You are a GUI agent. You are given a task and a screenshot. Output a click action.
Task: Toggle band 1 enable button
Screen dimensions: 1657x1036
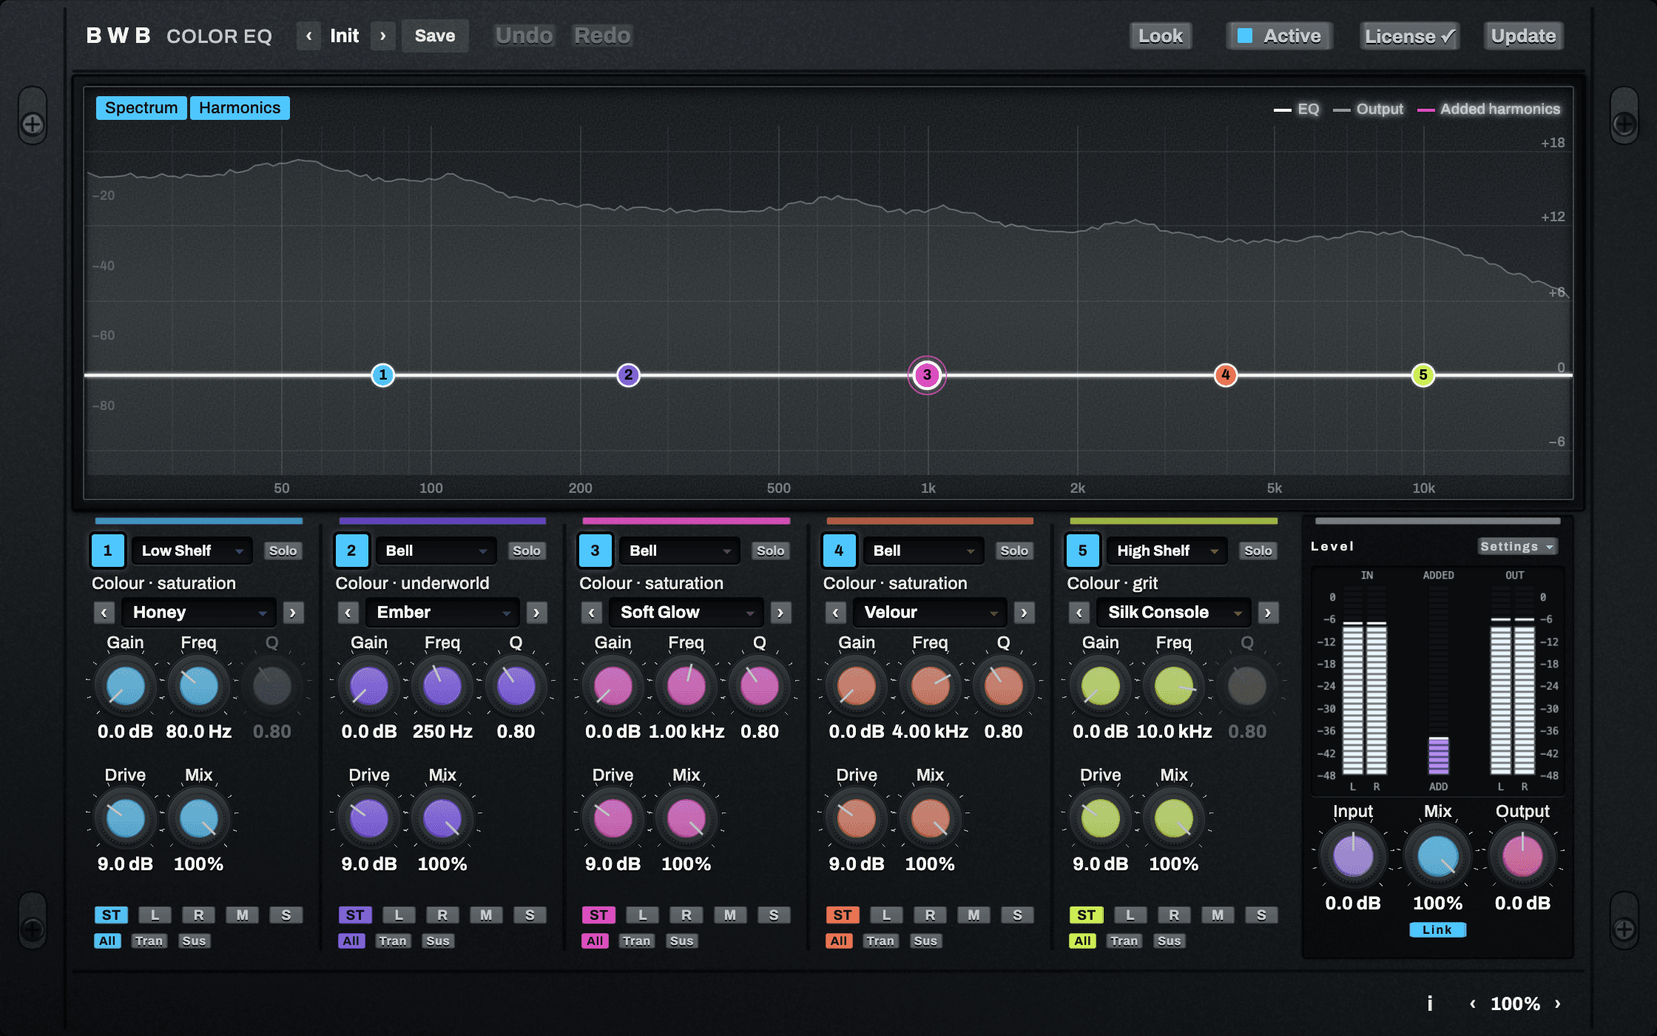[108, 551]
